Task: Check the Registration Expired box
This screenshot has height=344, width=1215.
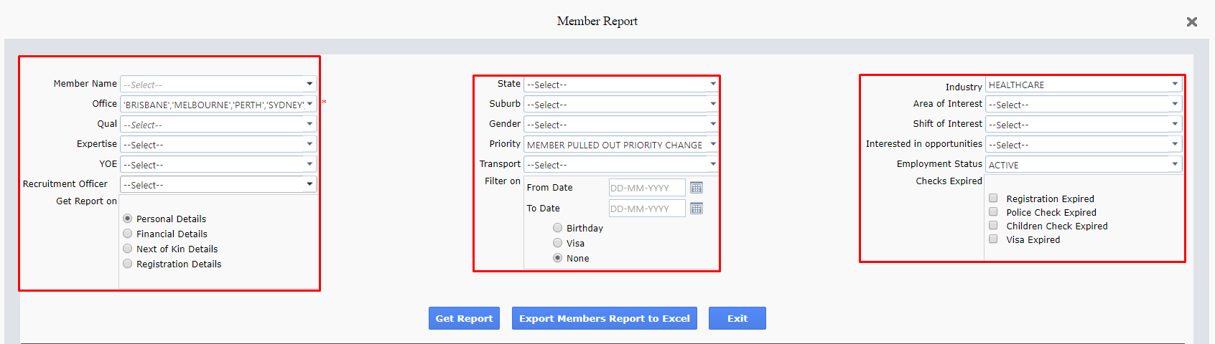Action: [993, 199]
